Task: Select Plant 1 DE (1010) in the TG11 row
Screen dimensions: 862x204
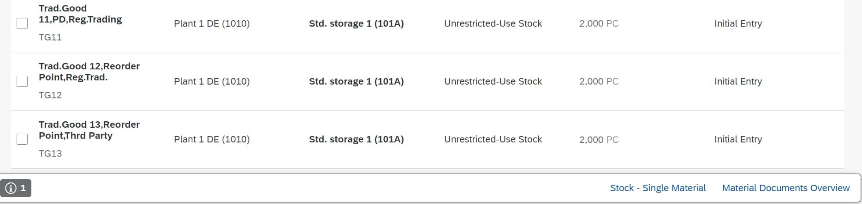Action: click(x=212, y=23)
